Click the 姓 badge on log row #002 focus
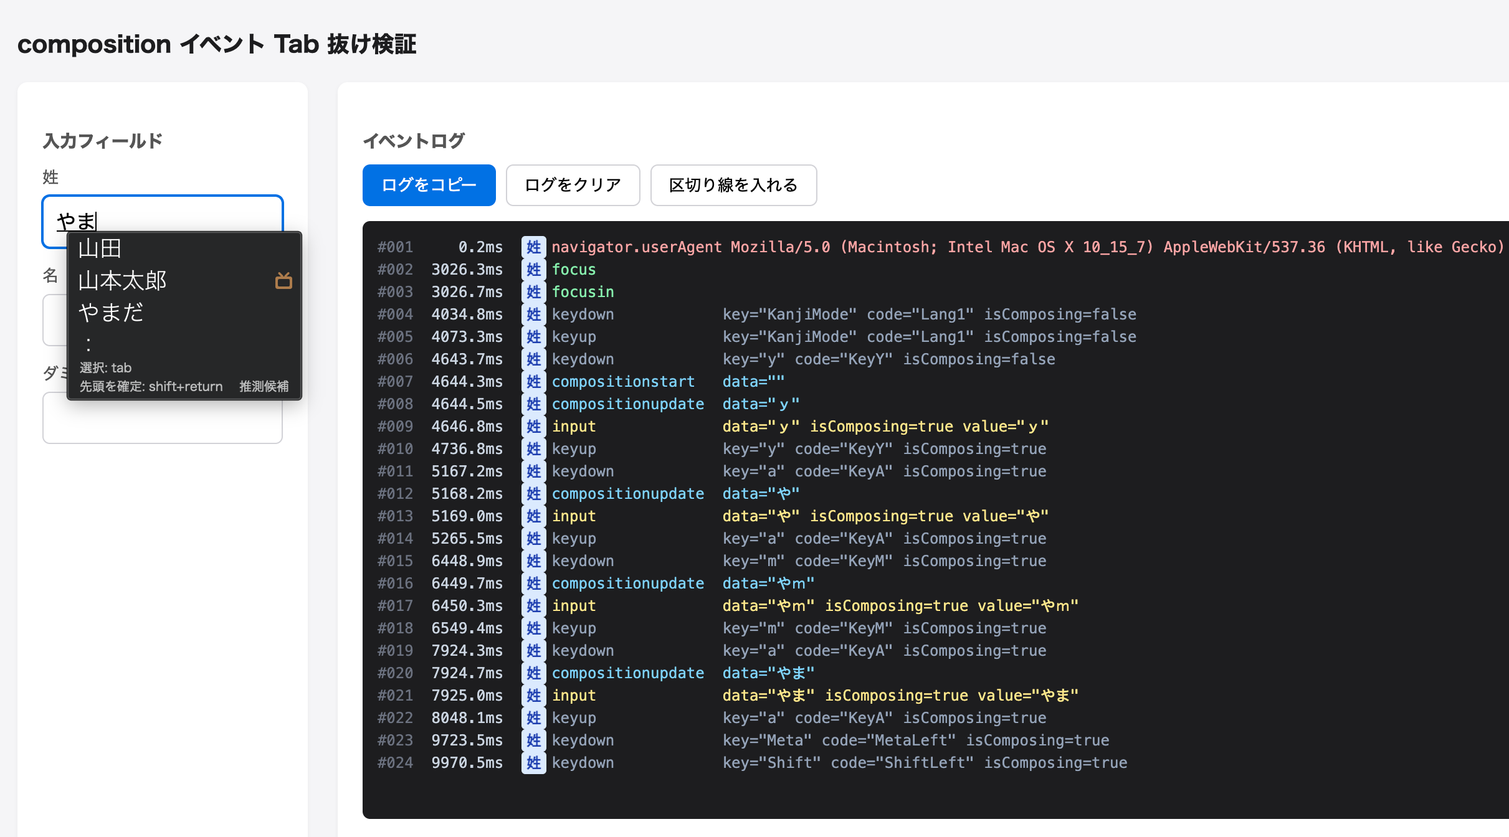Viewport: 1509px width, 837px height. pos(534,270)
